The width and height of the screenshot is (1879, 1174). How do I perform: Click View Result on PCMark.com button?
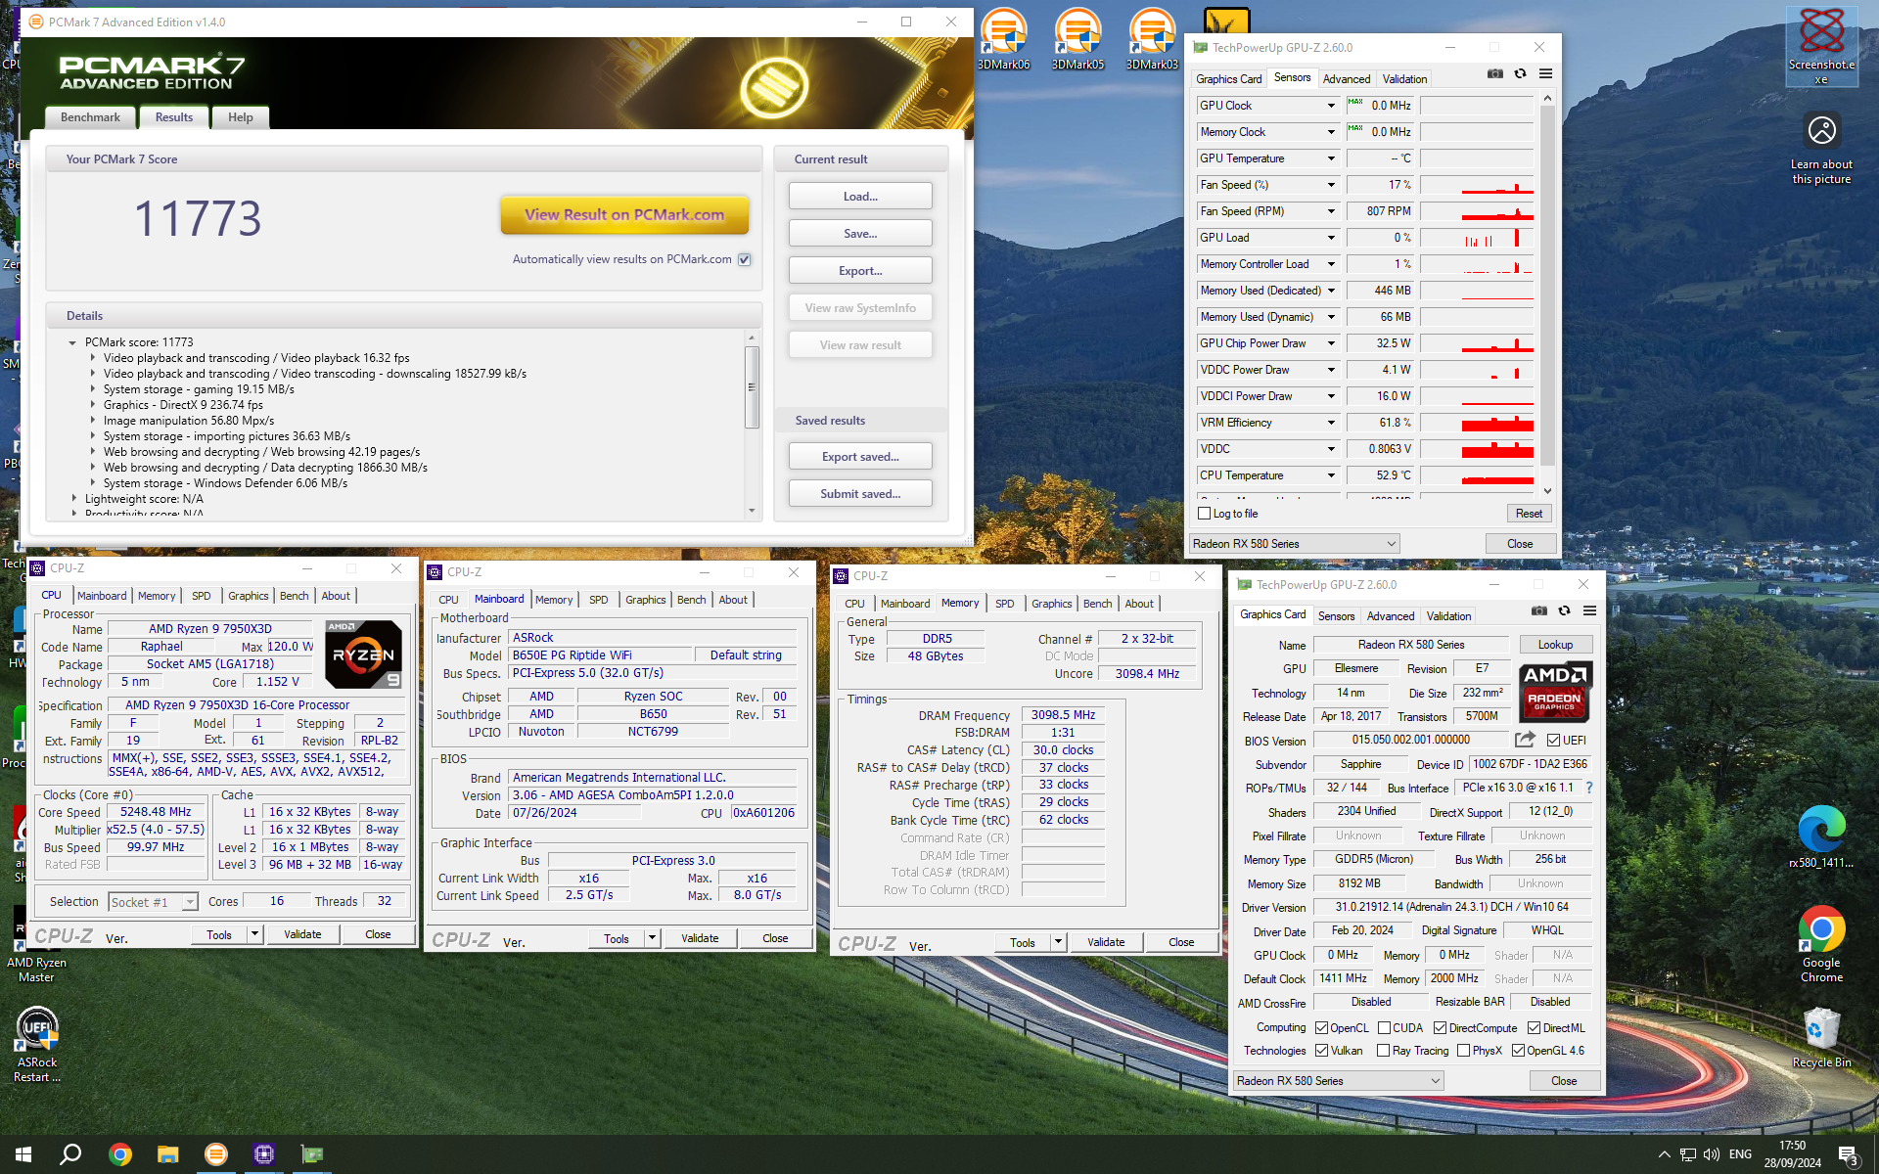click(624, 215)
